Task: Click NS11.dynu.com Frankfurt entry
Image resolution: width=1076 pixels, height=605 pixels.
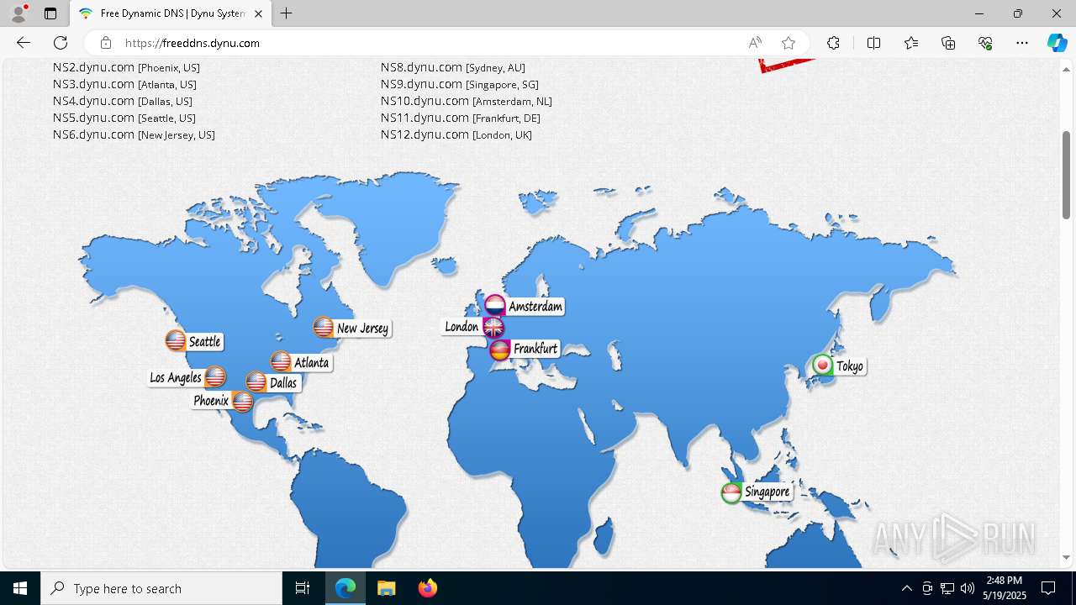Action: coord(461,118)
